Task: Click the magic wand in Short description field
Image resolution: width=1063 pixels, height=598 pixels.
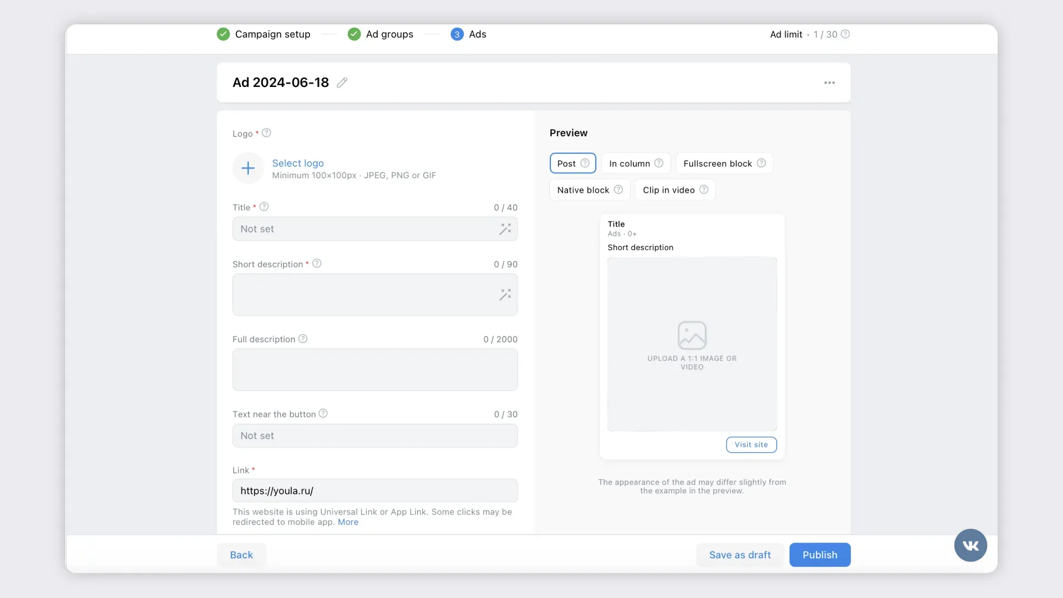Action: click(505, 295)
